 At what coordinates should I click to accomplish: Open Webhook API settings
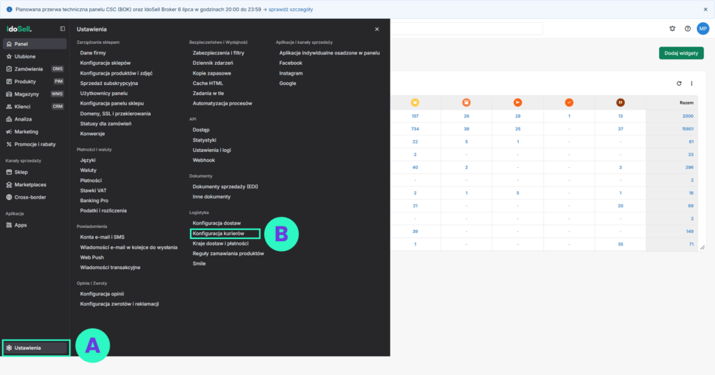point(204,160)
